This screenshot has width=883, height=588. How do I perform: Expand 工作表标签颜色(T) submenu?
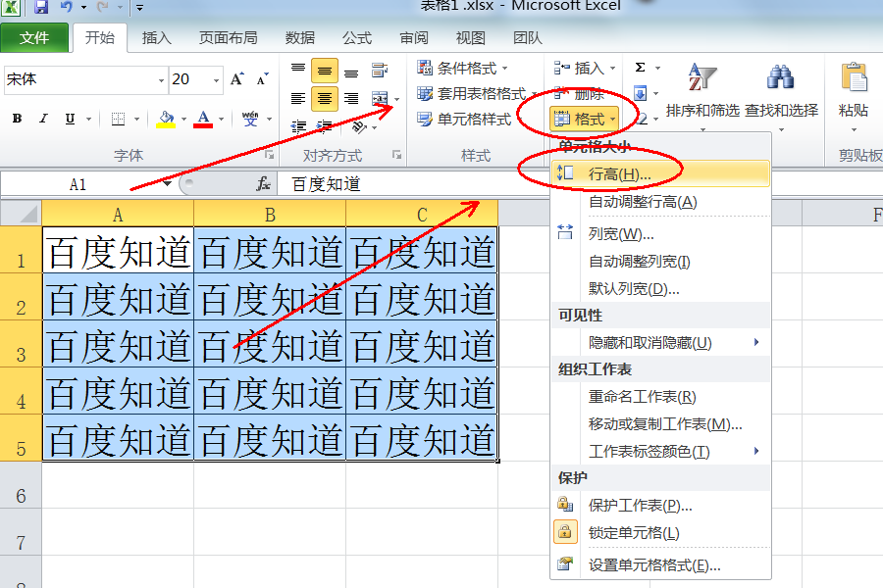point(660,451)
